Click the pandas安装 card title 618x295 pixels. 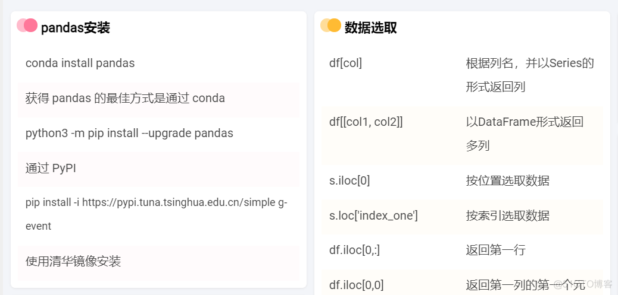[x=76, y=27]
